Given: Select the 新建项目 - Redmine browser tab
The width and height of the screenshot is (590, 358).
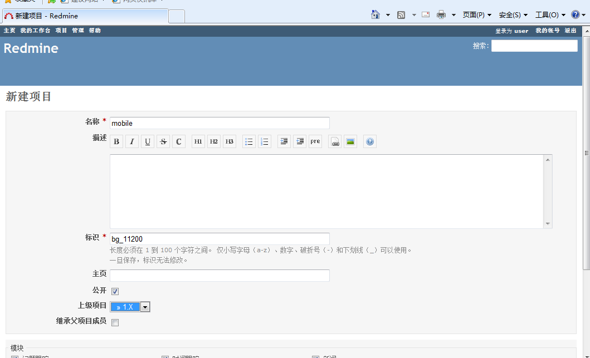Looking at the screenshot, I should [85, 16].
